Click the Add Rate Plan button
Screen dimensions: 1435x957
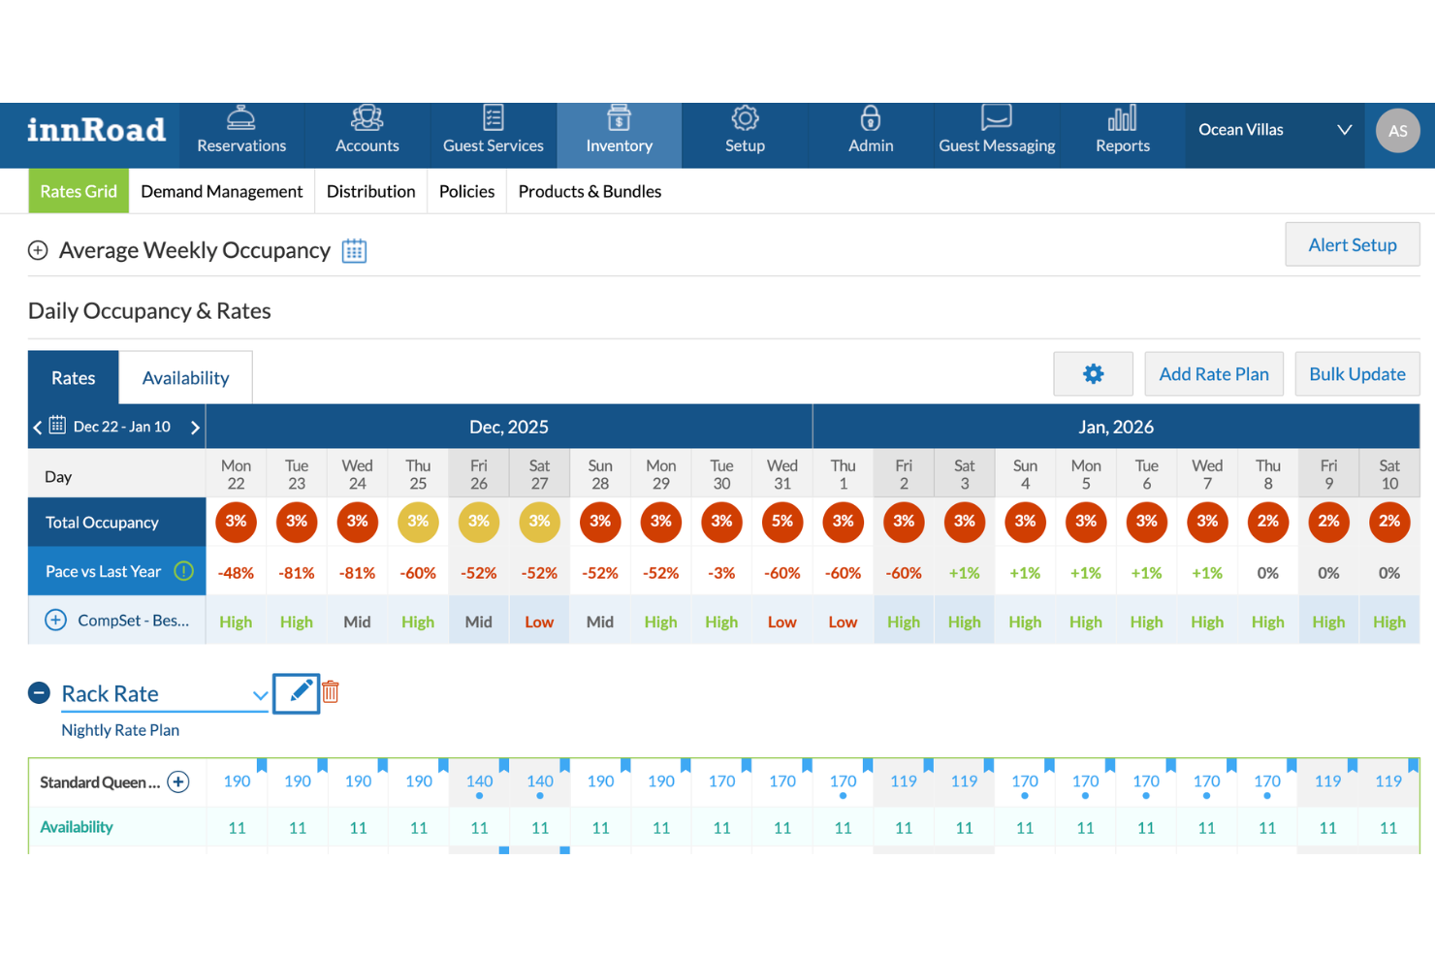pyautogui.click(x=1213, y=374)
